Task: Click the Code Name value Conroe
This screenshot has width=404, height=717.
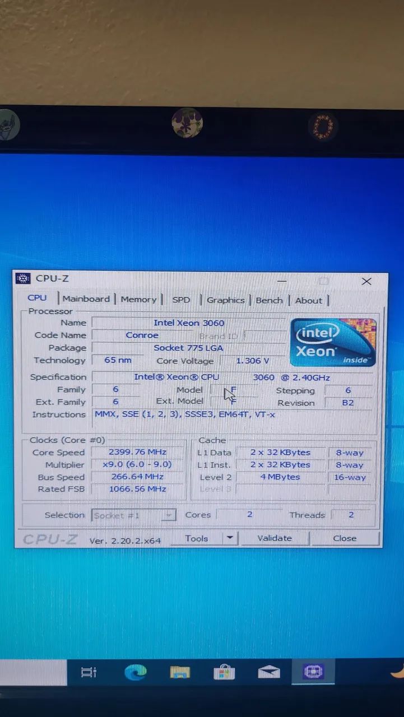Action: coord(142,336)
